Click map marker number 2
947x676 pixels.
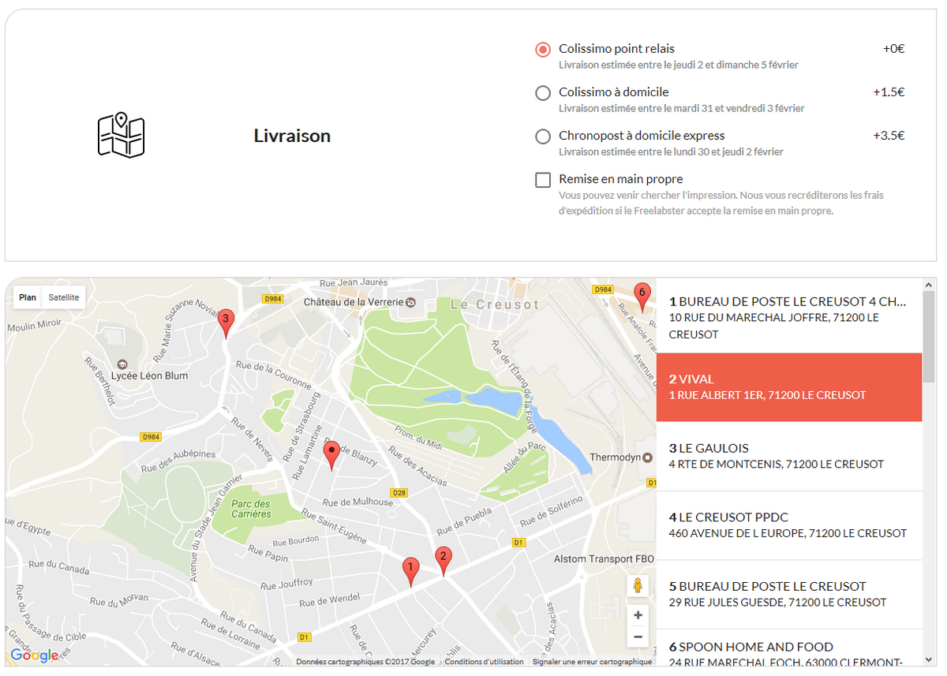coord(444,561)
